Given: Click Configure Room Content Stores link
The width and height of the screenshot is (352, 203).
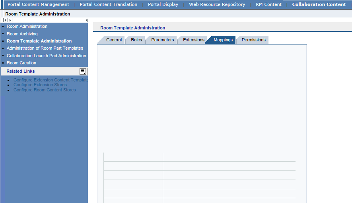Looking at the screenshot, I should [45, 90].
